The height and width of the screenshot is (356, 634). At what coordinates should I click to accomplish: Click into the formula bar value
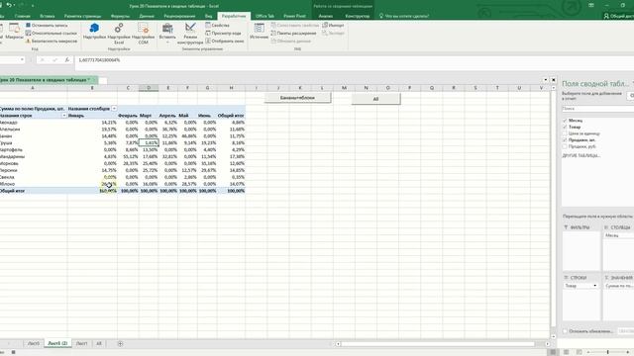[x=99, y=59]
